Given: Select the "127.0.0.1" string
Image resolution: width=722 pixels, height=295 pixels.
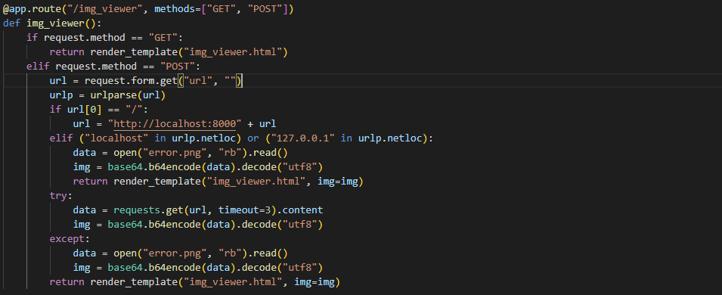Looking at the screenshot, I should coord(302,138).
